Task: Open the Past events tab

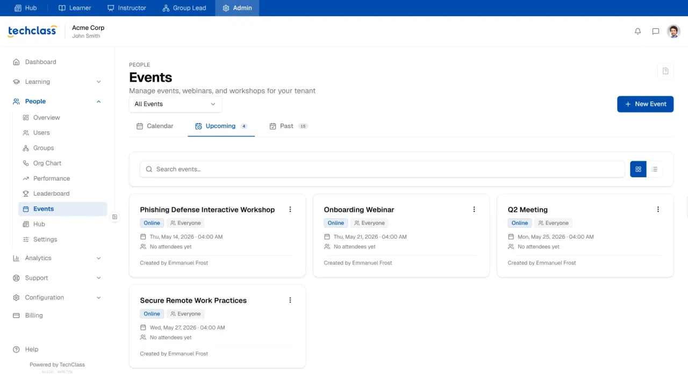Action: [288, 126]
